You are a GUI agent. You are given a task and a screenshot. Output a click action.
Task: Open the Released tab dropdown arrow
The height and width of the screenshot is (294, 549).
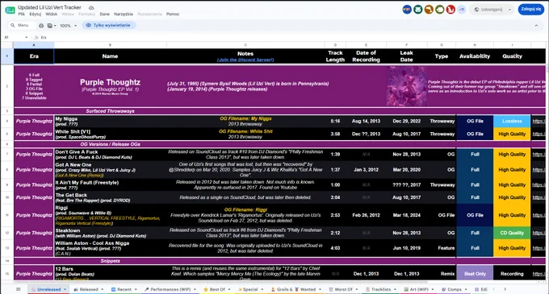coord(103,289)
